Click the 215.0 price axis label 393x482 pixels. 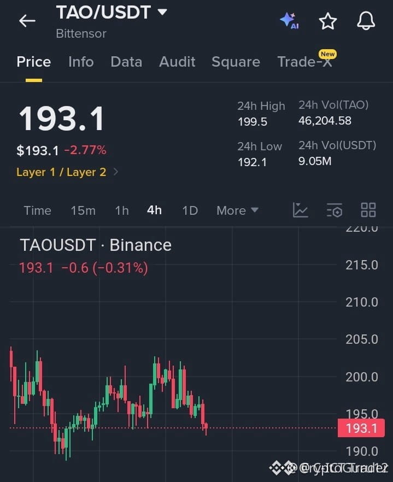tap(362, 265)
